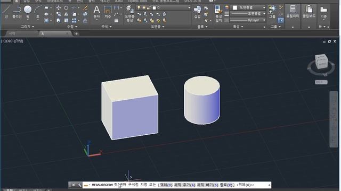Viewport: 341px width, 191px height.
Task: Click the current layer color swatch
Action: point(154,8)
